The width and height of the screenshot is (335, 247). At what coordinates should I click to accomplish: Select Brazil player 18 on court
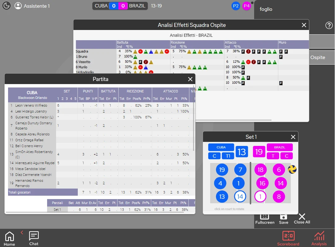pos(260,170)
